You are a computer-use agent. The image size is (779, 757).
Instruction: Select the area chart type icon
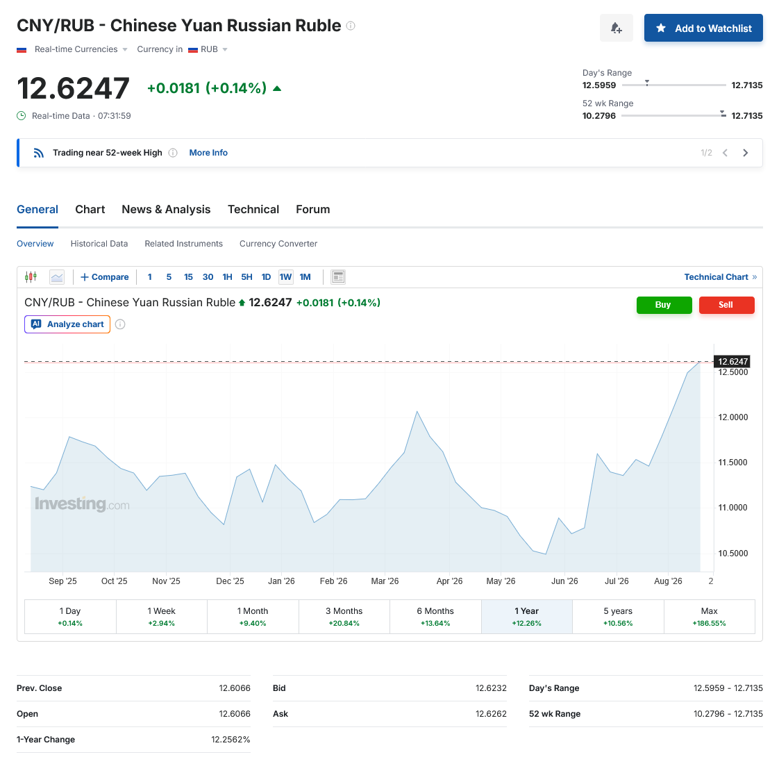(x=57, y=277)
